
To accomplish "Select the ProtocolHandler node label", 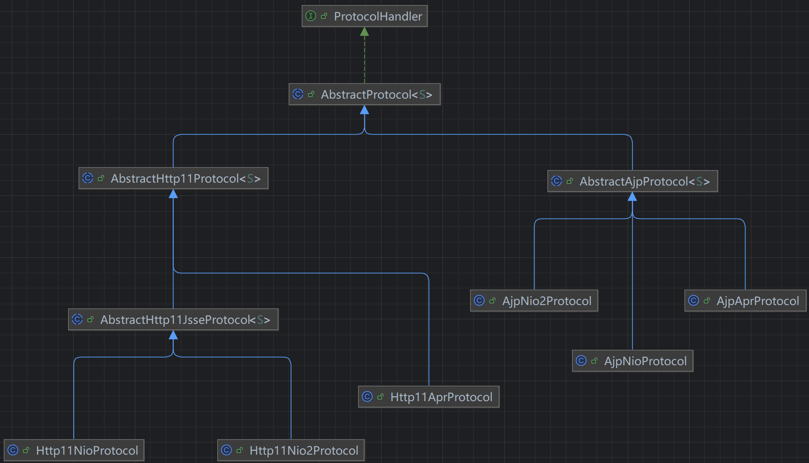I will [378, 16].
